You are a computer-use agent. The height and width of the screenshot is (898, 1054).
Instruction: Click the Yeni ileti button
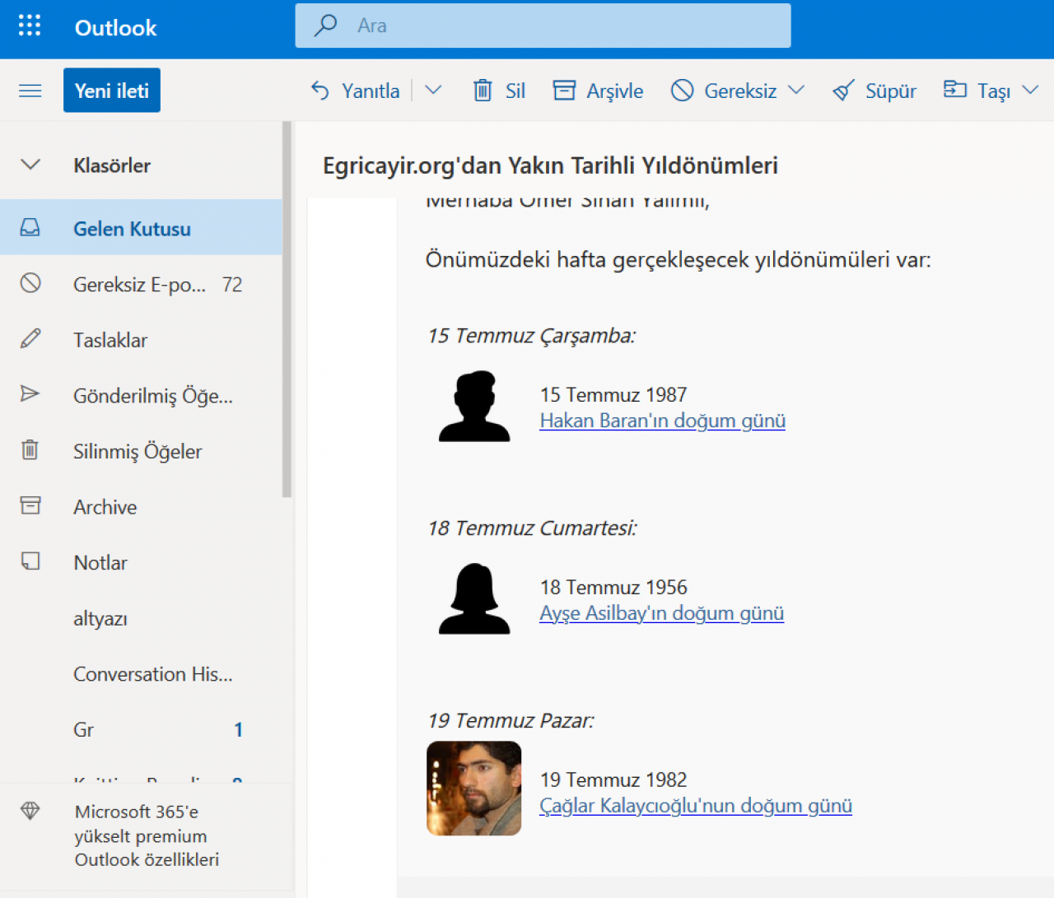[x=112, y=91]
